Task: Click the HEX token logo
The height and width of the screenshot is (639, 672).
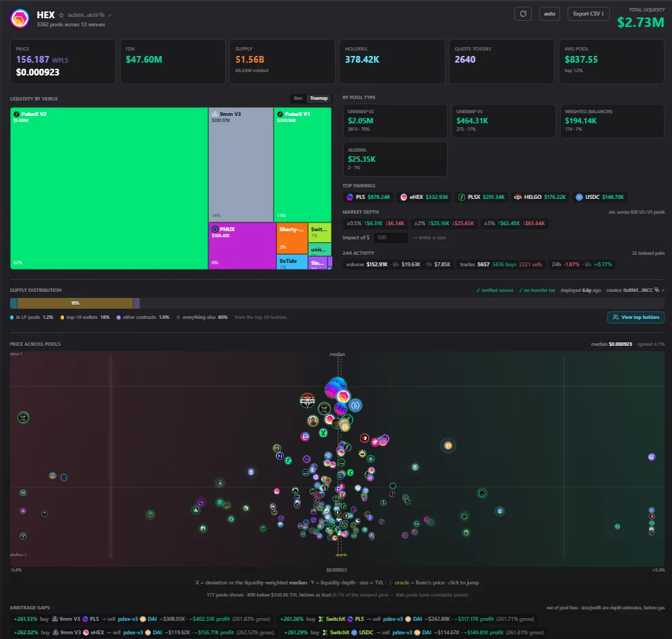Action: 20,18
